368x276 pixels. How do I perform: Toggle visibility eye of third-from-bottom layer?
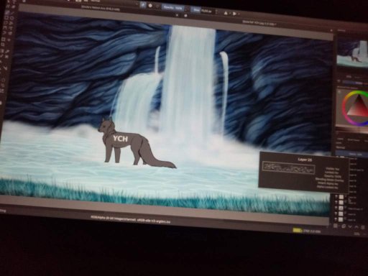[x=336, y=208]
